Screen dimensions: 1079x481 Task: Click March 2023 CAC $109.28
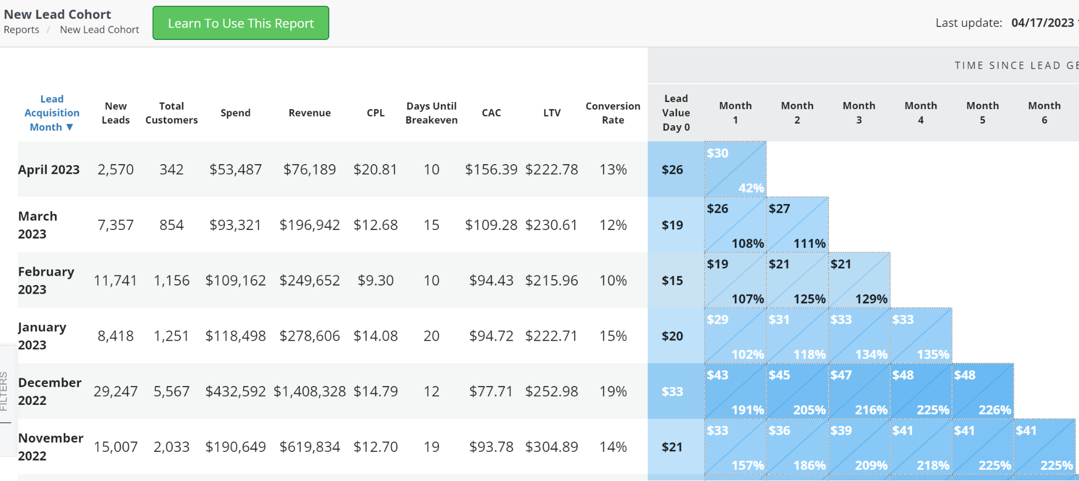pos(491,225)
